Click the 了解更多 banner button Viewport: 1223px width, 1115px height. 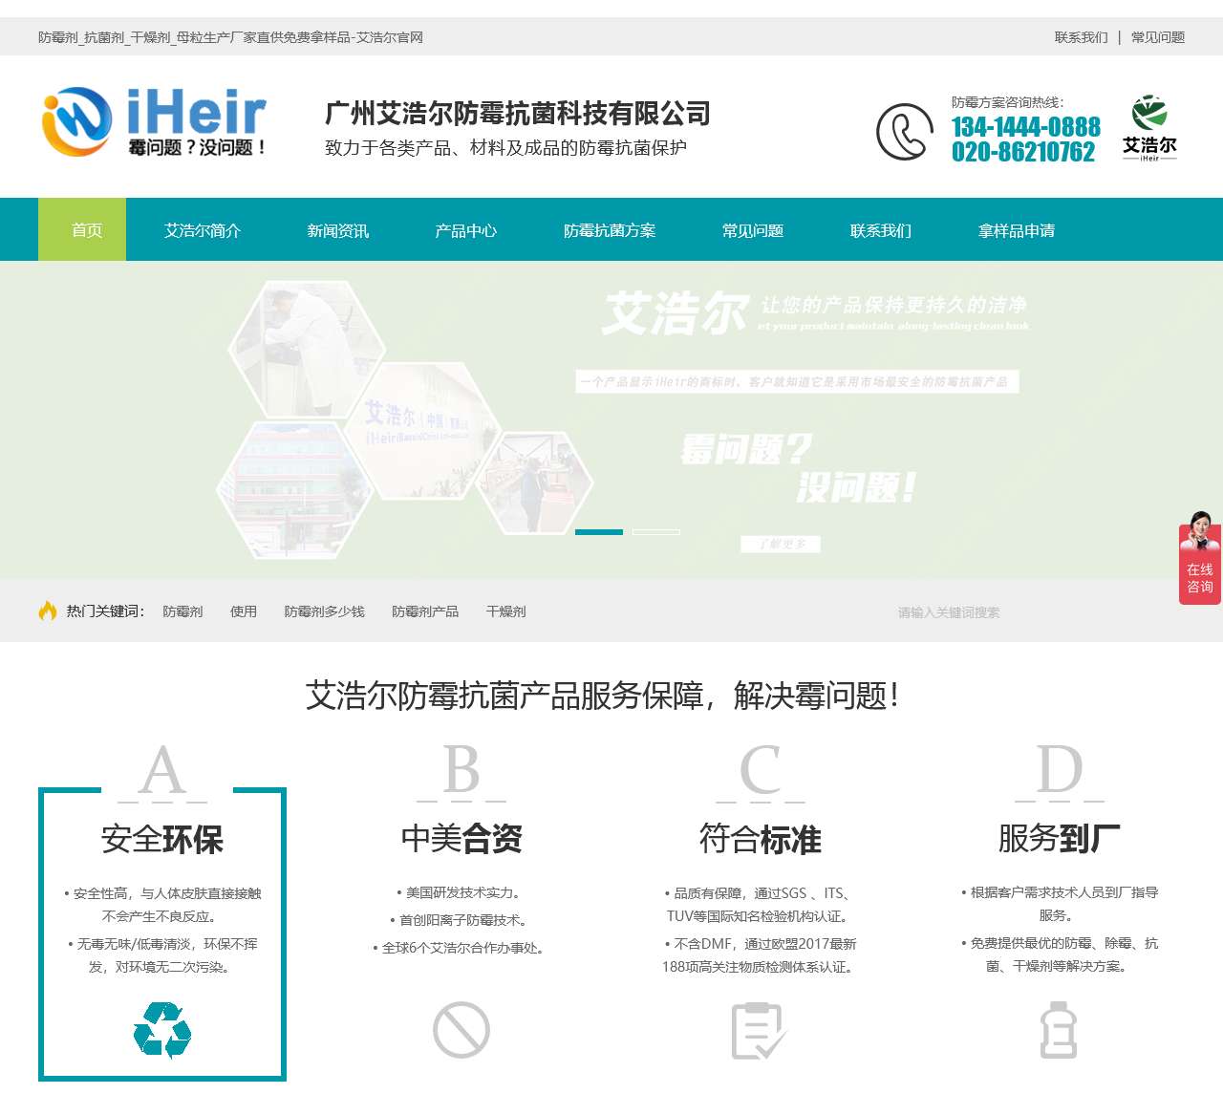click(x=781, y=544)
